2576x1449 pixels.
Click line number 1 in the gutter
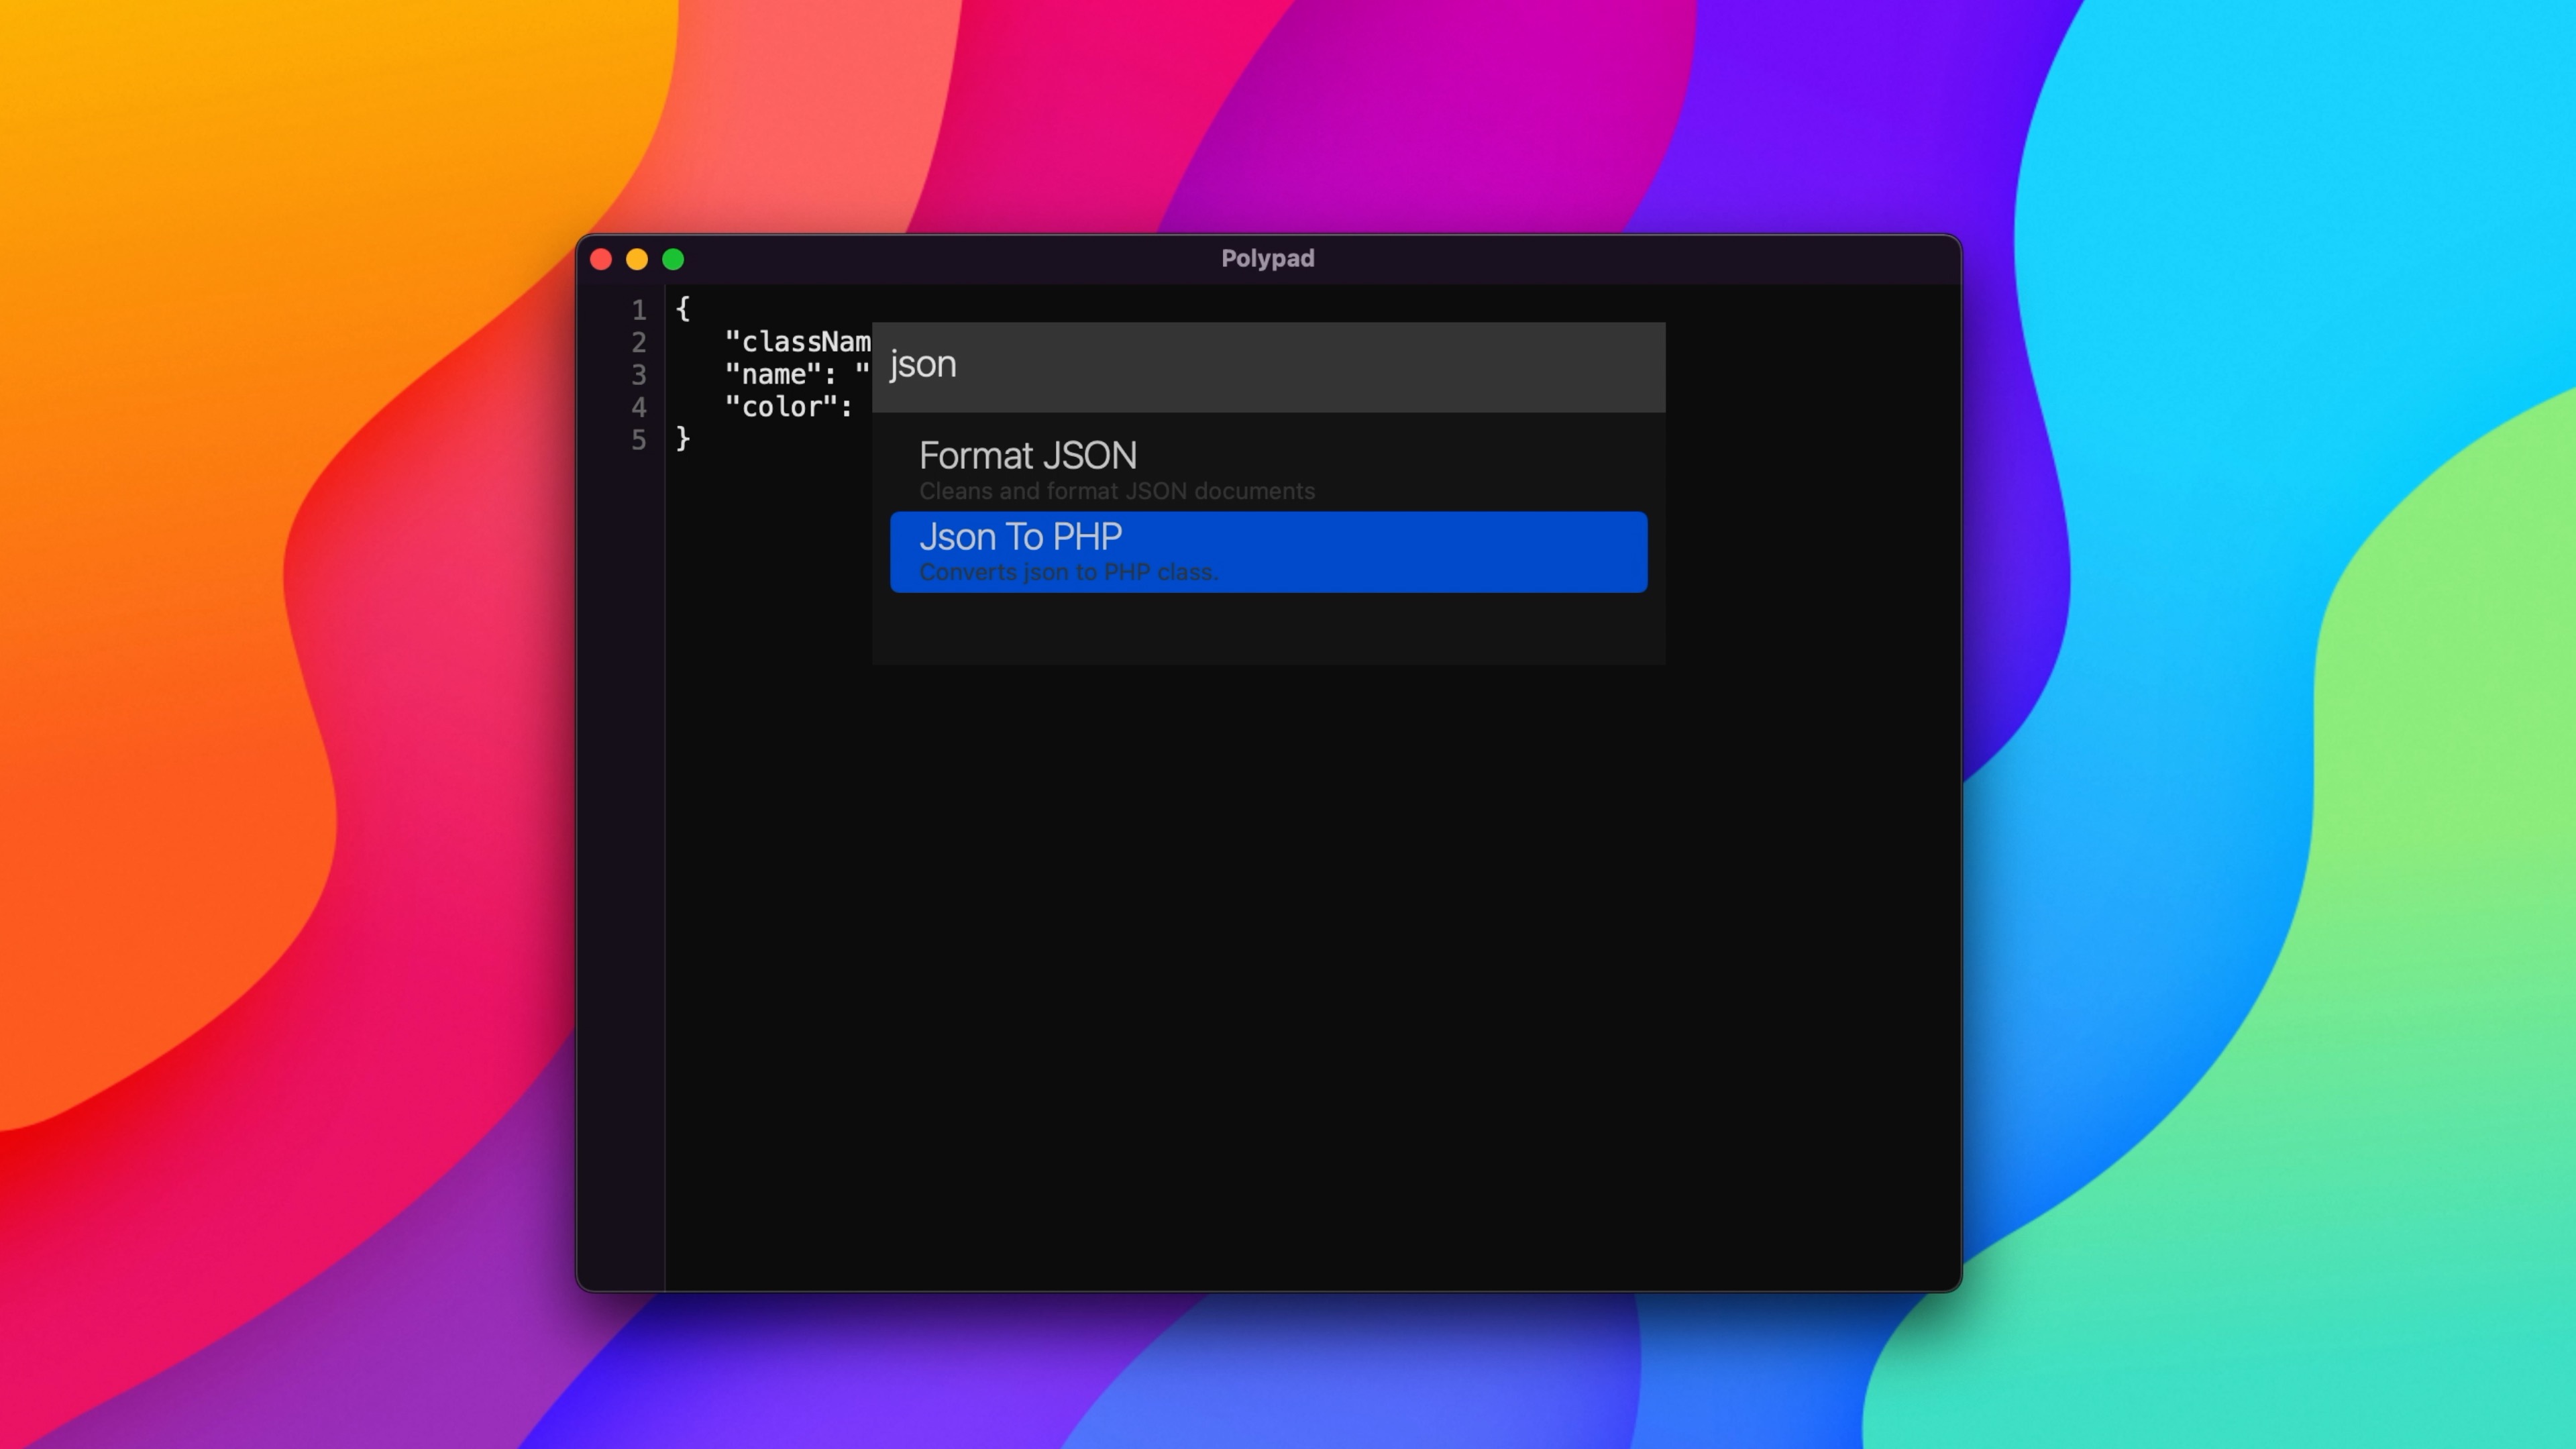pos(638,310)
